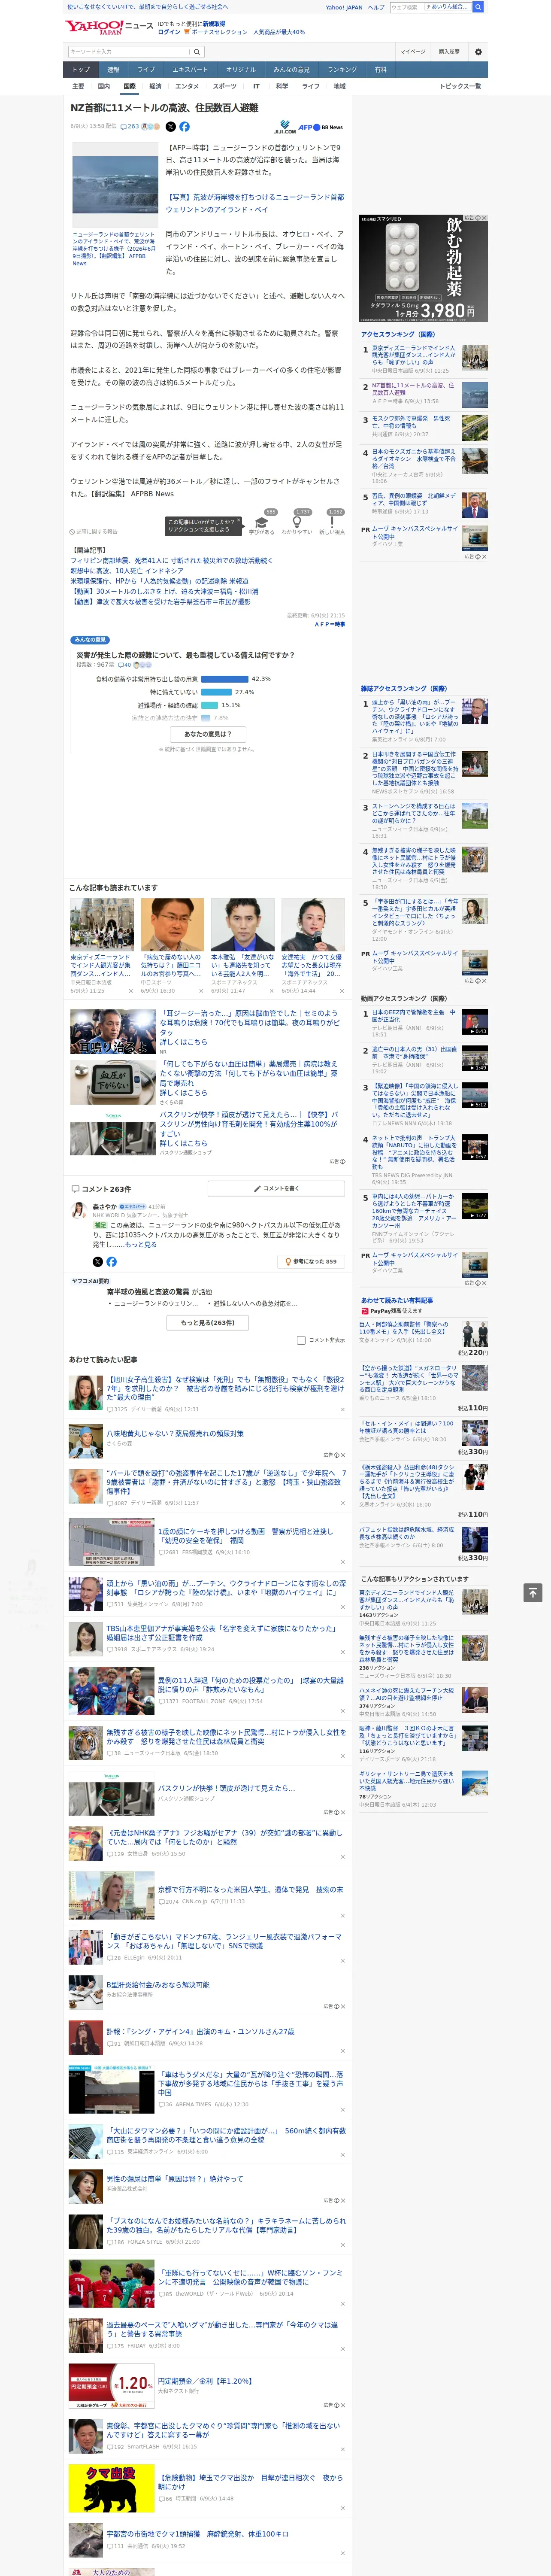The height and width of the screenshot is (2576, 551).
Task: Click the 避難場所・経路の確認 poll bar
Action: click(x=210, y=705)
